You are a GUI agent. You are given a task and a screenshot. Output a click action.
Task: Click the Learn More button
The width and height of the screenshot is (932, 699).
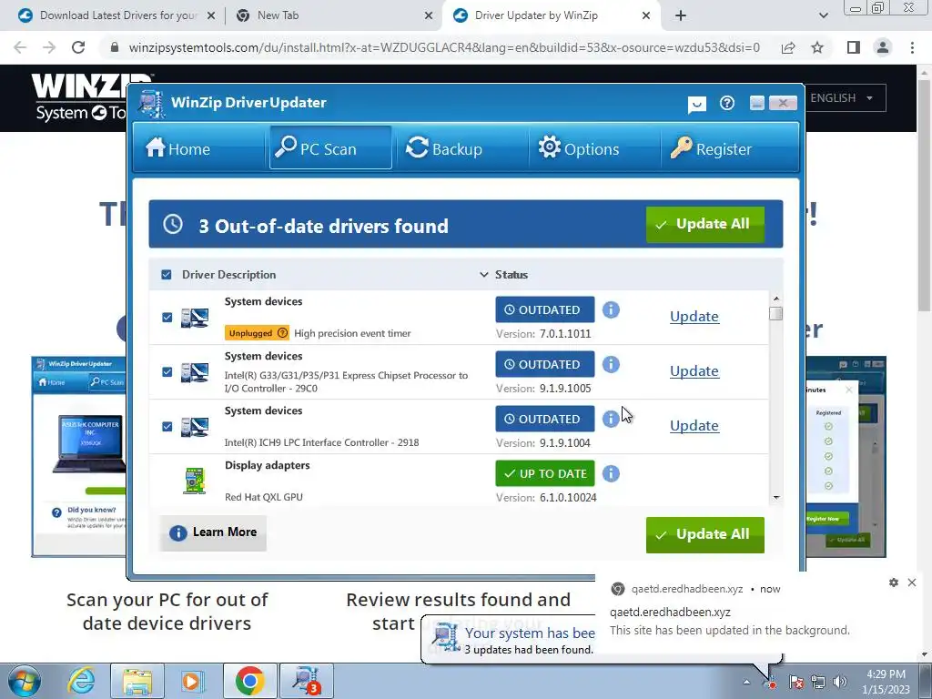[213, 532]
